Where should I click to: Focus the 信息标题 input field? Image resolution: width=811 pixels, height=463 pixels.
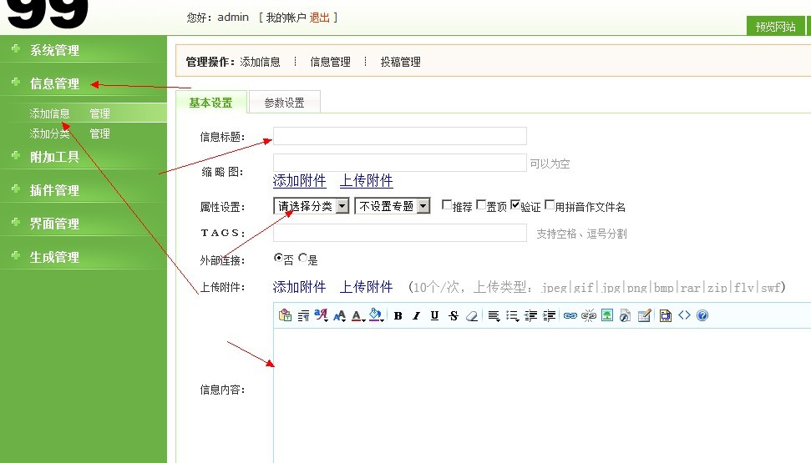tap(400, 136)
